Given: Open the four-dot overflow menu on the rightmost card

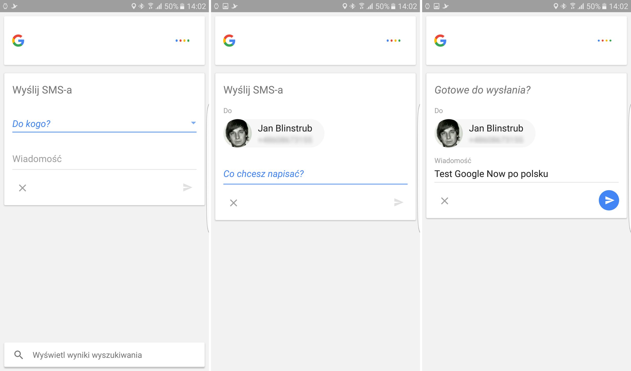Looking at the screenshot, I should pyautogui.click(x=604, y=40).
